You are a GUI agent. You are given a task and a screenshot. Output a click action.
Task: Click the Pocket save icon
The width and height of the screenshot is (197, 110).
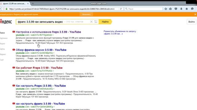point(176,9)
